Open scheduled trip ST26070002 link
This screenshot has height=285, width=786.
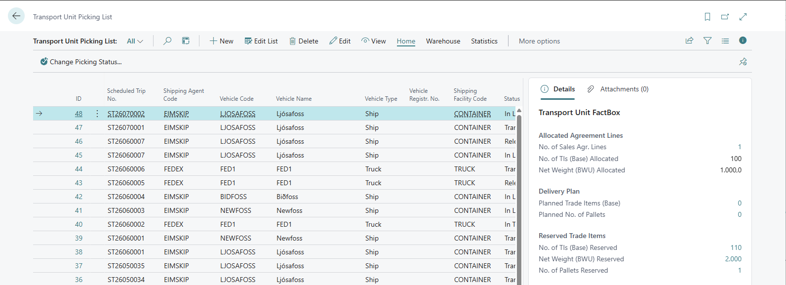point(126,114)
